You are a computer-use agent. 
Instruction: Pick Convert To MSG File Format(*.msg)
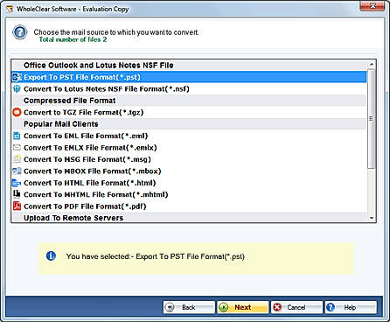[189, 159]
